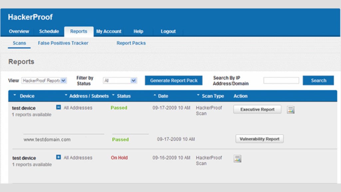Open report icon in On Hold row

tap(237, 159)
